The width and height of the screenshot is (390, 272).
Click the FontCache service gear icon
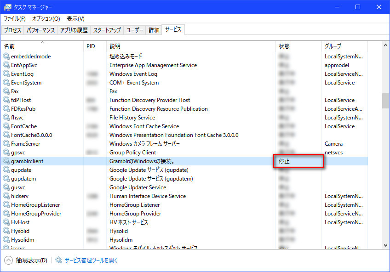(x=6, y=126)
